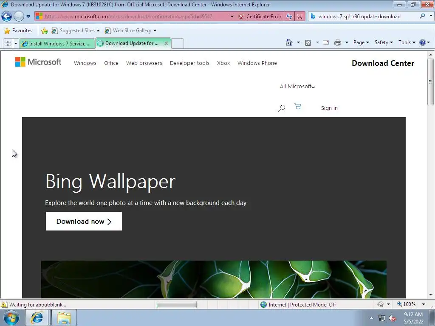Click the Microsoft logo

point(38,62)
